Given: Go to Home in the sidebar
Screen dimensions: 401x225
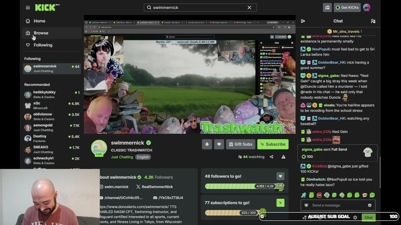Looking at the screenshot, I should (39, 21).
